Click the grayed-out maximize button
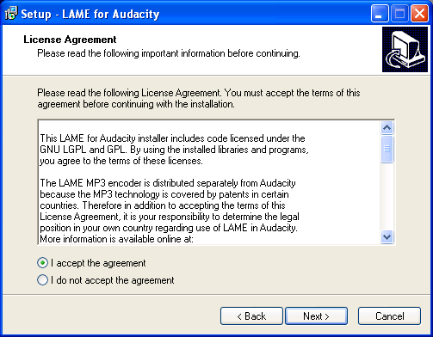 coord(399,14)
